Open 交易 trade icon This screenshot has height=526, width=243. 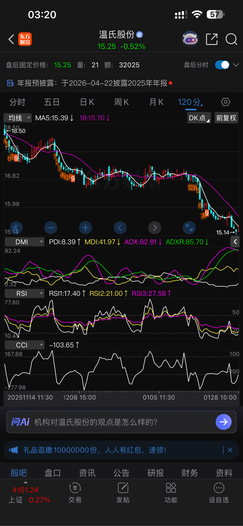(x=75, y=493)
